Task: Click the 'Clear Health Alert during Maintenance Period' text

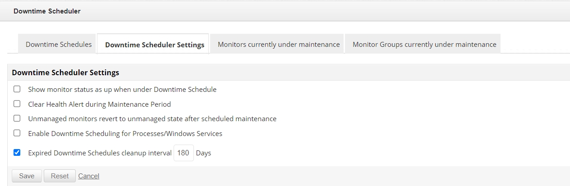Action: [x=99, y=104]
